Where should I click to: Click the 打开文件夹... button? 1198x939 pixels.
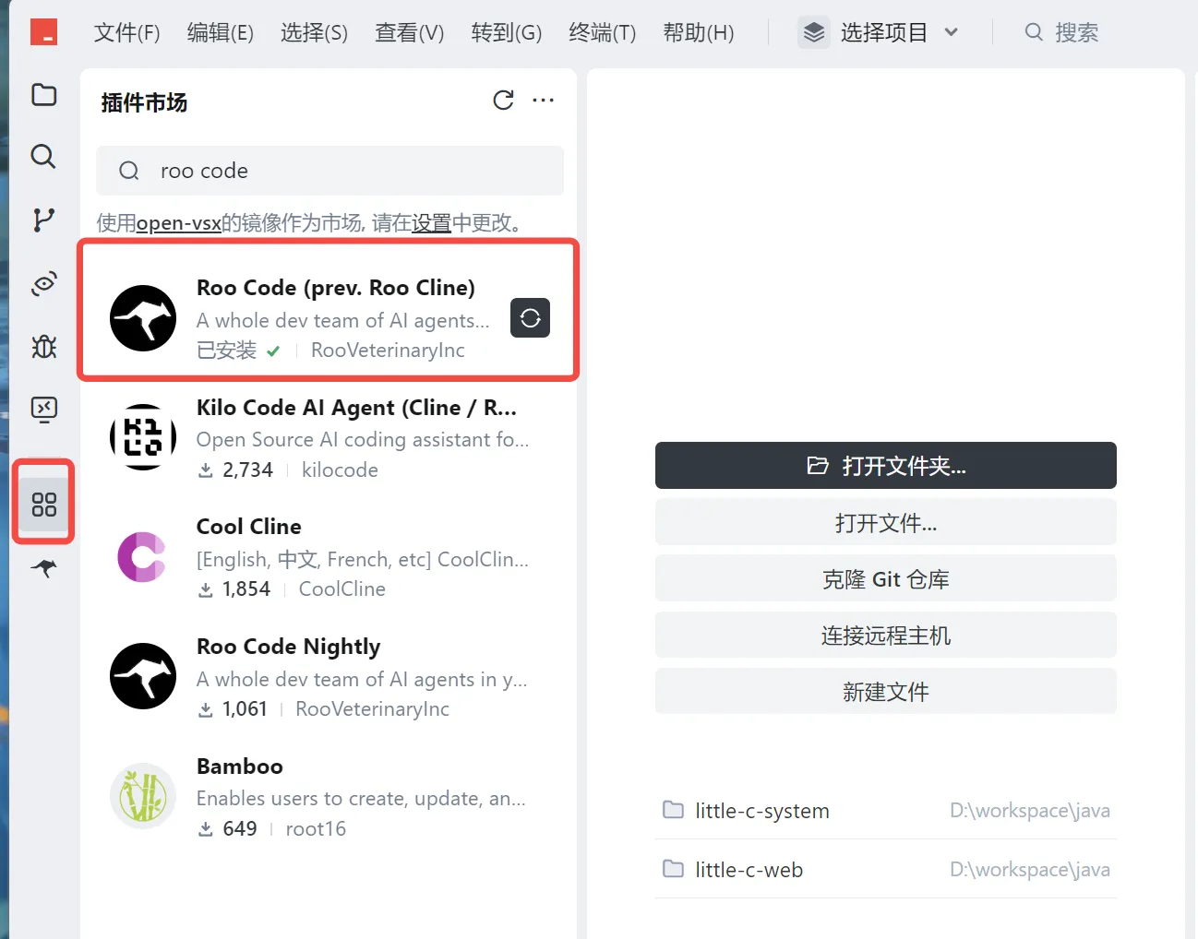[885, 466]
